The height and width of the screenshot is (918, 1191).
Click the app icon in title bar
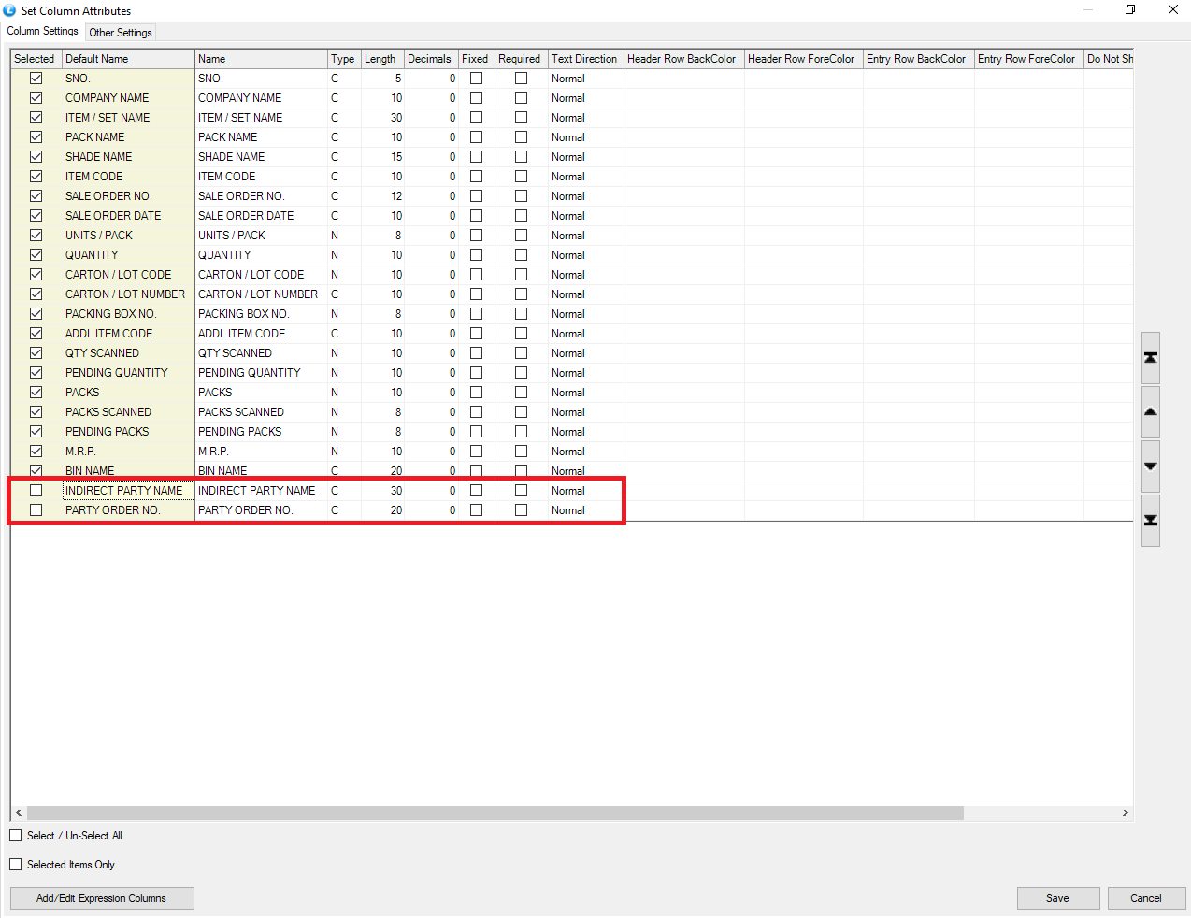click(9, 10)
